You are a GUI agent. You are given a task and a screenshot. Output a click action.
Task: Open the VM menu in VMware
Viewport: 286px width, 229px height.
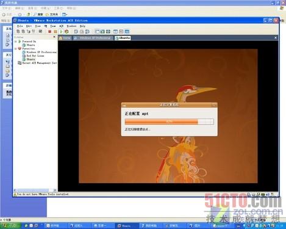tap(46, 26)
